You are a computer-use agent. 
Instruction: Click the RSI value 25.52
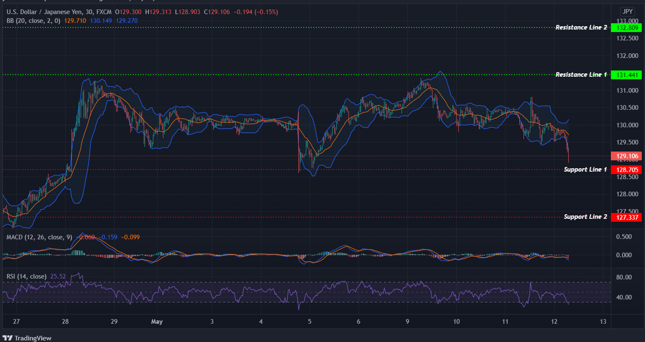58,276
